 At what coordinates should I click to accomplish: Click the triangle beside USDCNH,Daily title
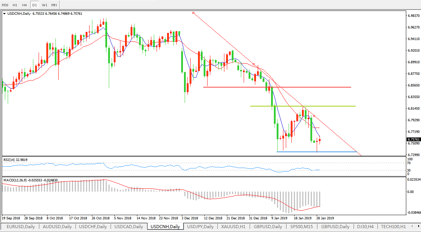[4, 14]
